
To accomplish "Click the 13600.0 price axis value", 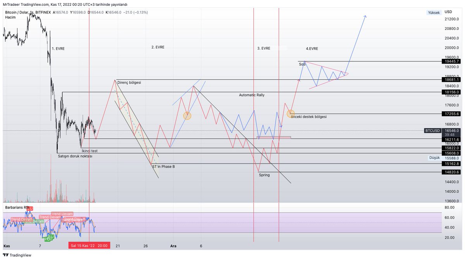I will [x=452, y=201].
